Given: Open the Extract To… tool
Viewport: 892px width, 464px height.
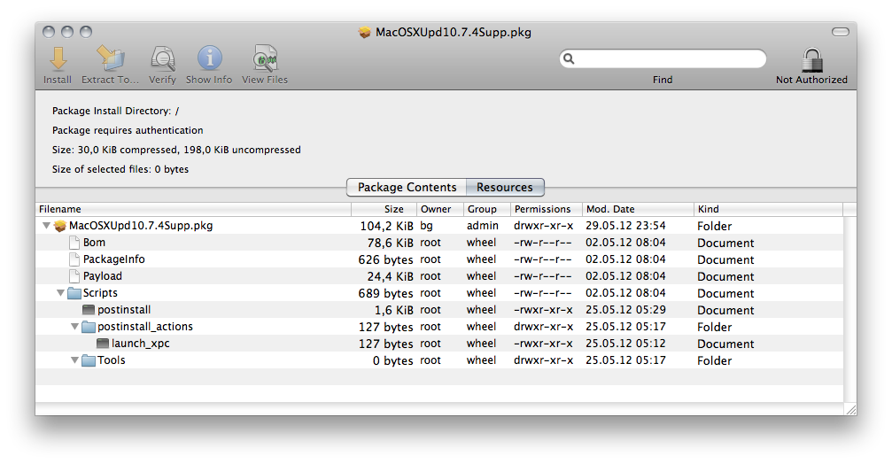Looking at the screenshot, I should pos(111,58).
